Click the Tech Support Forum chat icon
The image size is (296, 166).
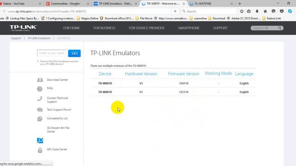pyautogui.click(x=40, y=110)
